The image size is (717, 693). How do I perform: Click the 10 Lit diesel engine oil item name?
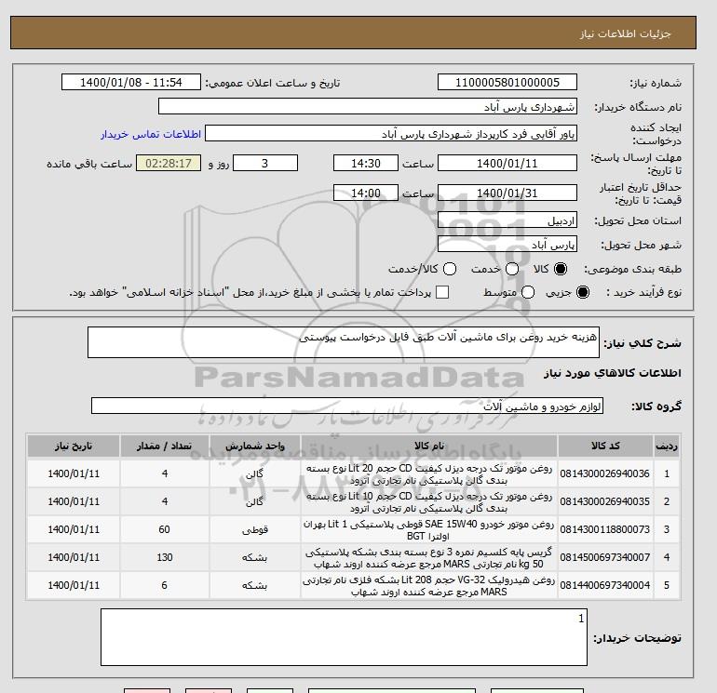(x=429, y=502)
